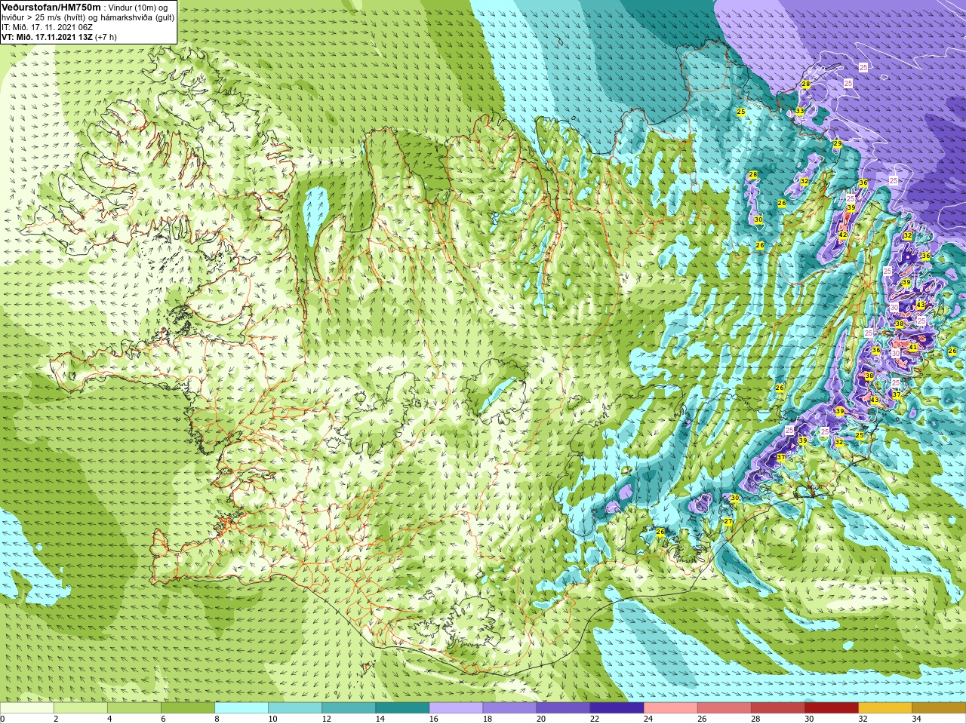Click the '(+7 h)' forecast offset text
Image resolution: width=966 pixels, height=724 pixels.
click(106, 37)
